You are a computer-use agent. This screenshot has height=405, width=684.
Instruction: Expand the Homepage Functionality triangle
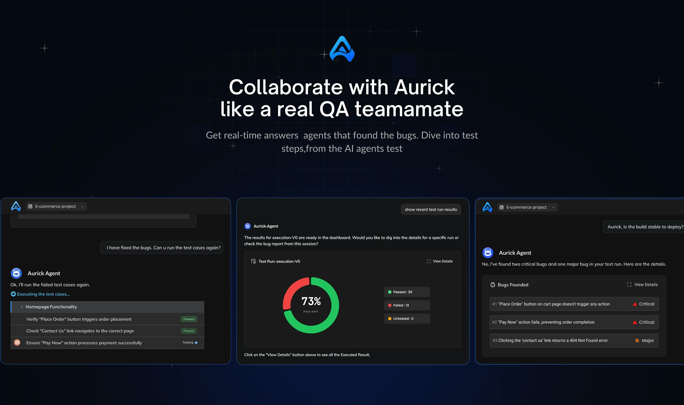pos(22,307)
